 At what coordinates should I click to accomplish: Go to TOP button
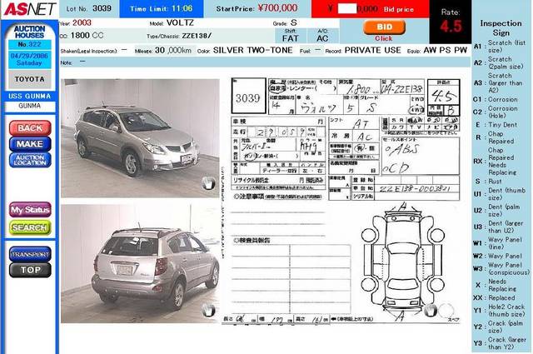coord(30,270)
